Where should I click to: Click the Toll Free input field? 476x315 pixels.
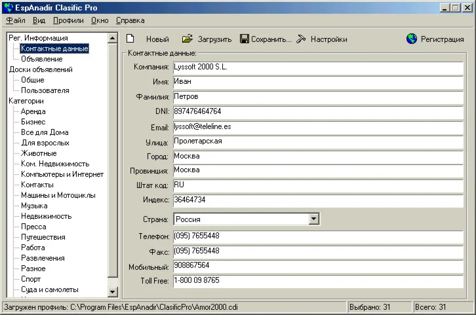point(318,282)
